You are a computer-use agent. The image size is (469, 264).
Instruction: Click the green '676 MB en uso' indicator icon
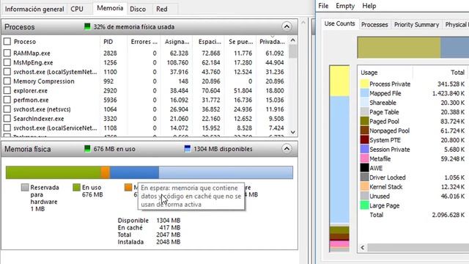(x=87, y=148)
